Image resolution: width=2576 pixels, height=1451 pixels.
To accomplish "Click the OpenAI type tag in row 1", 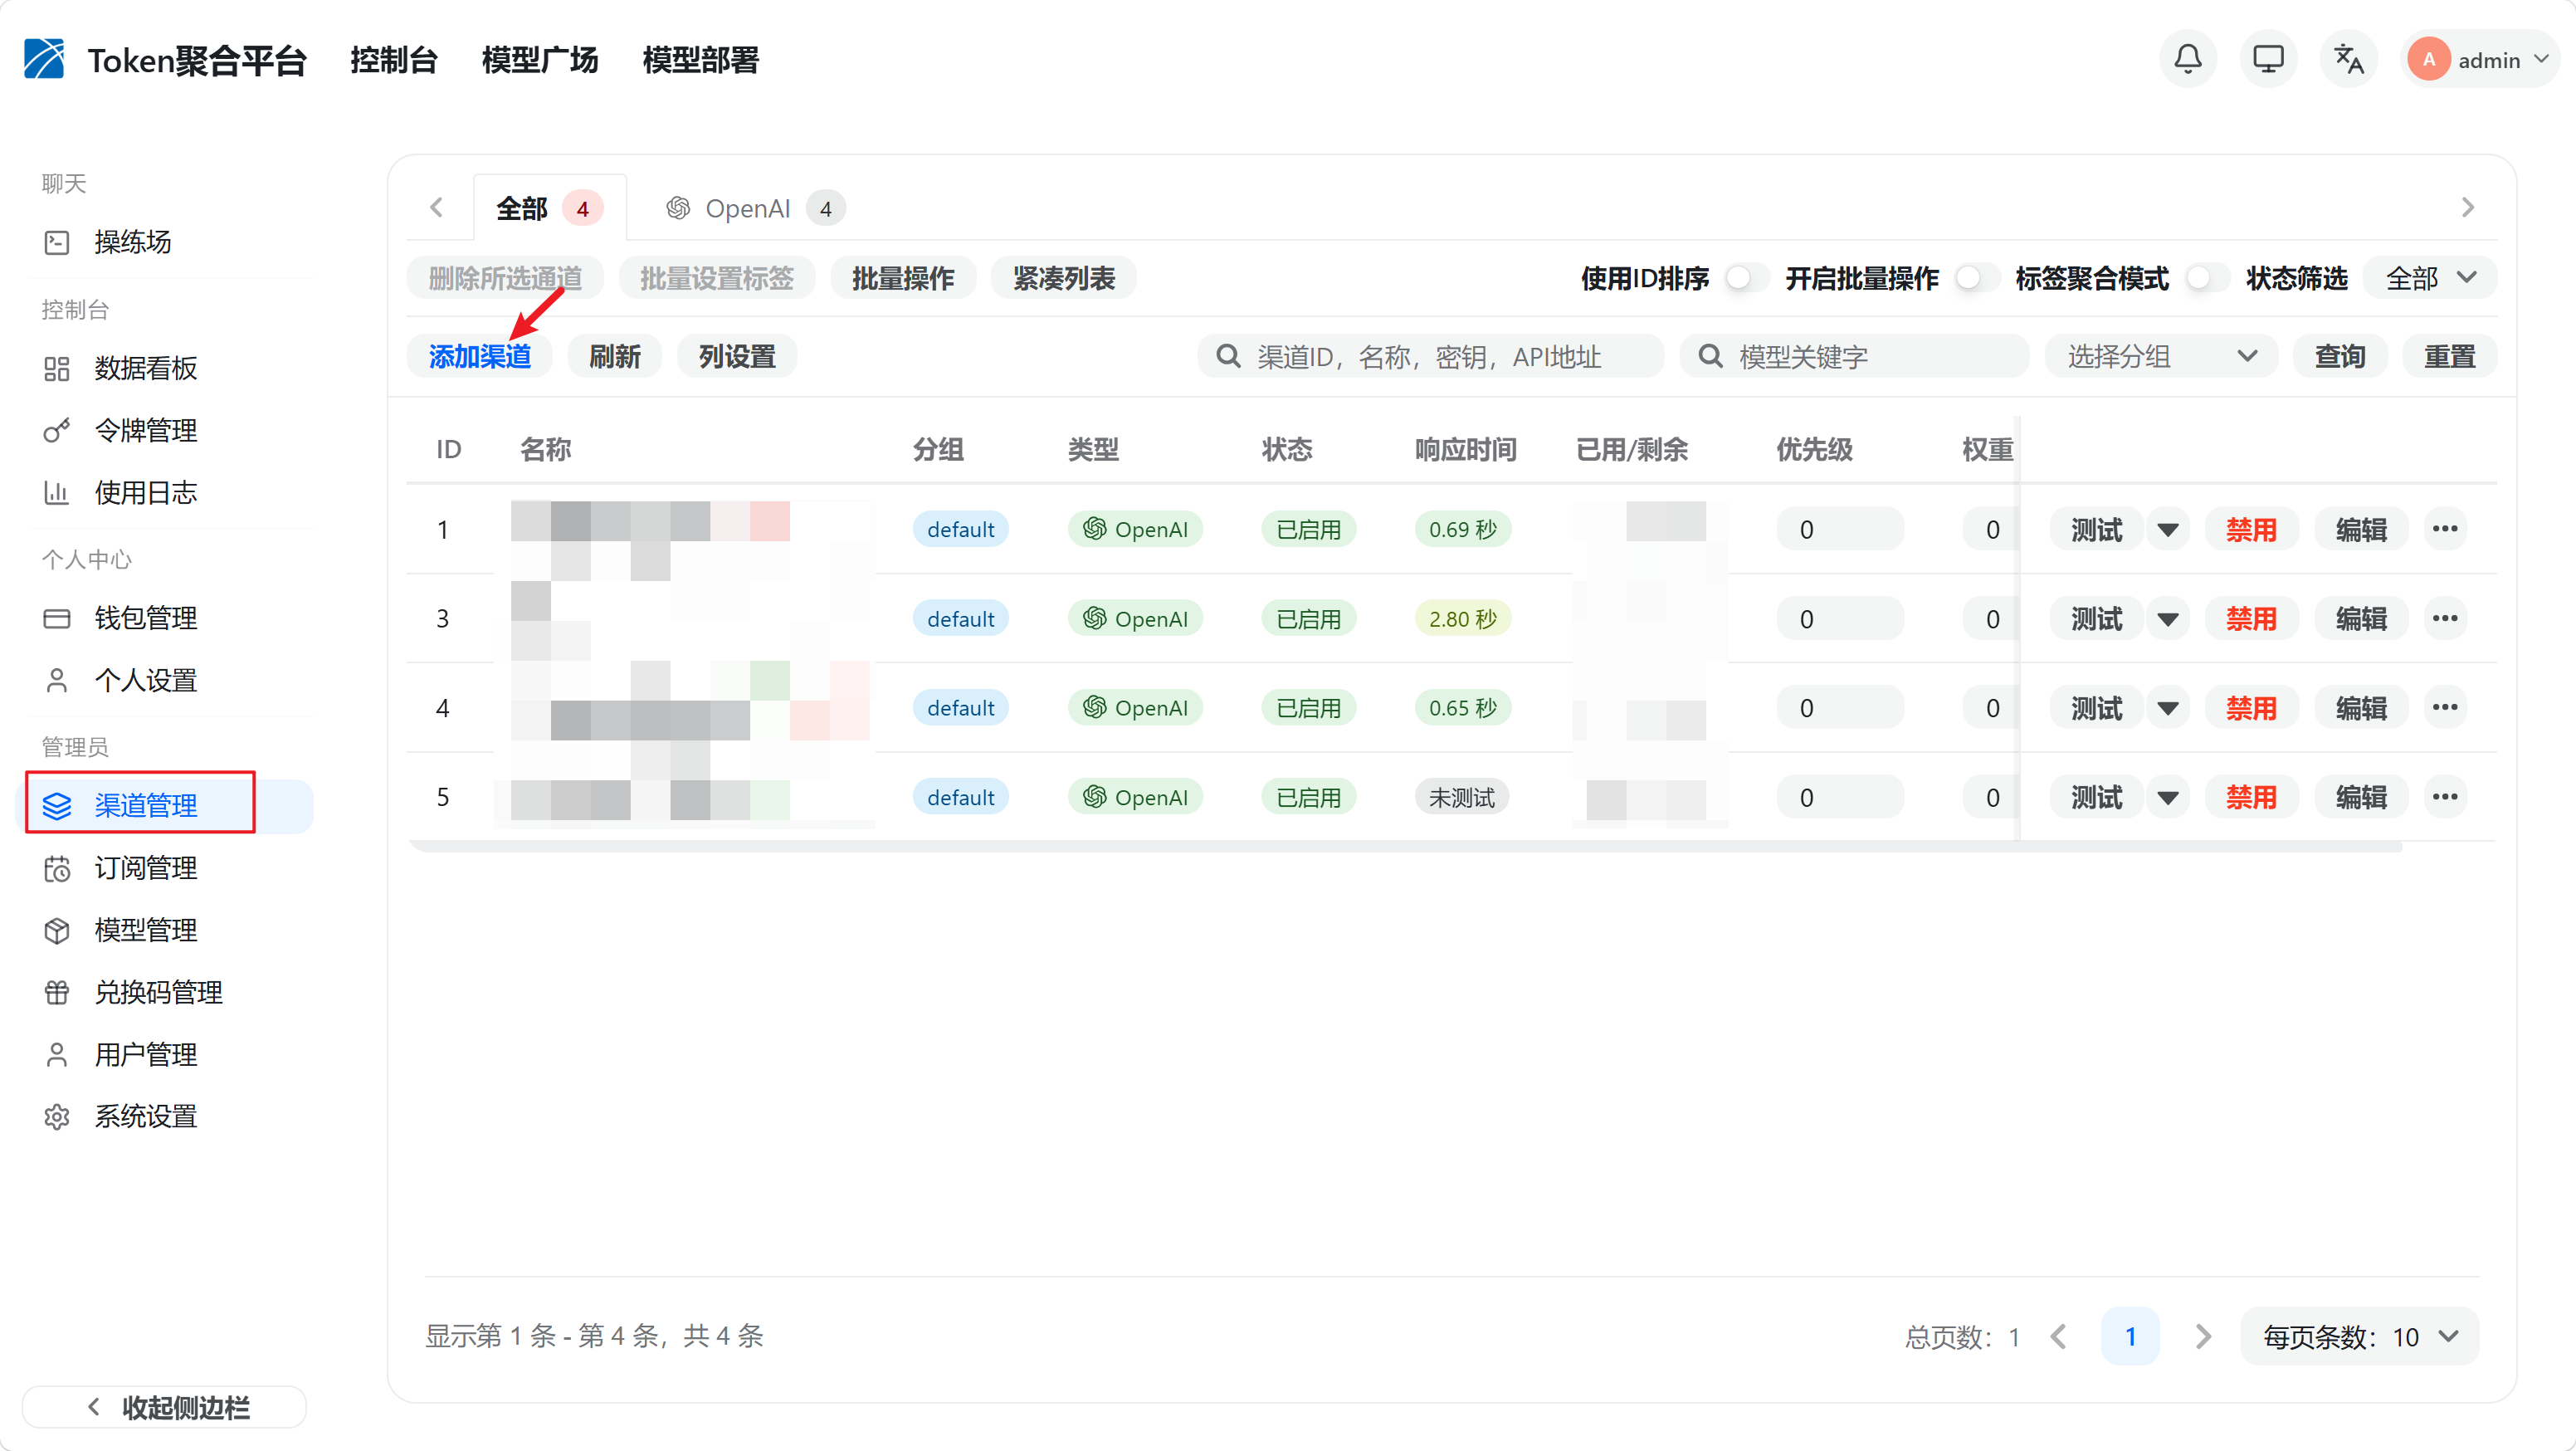I will coord(1135,529).
